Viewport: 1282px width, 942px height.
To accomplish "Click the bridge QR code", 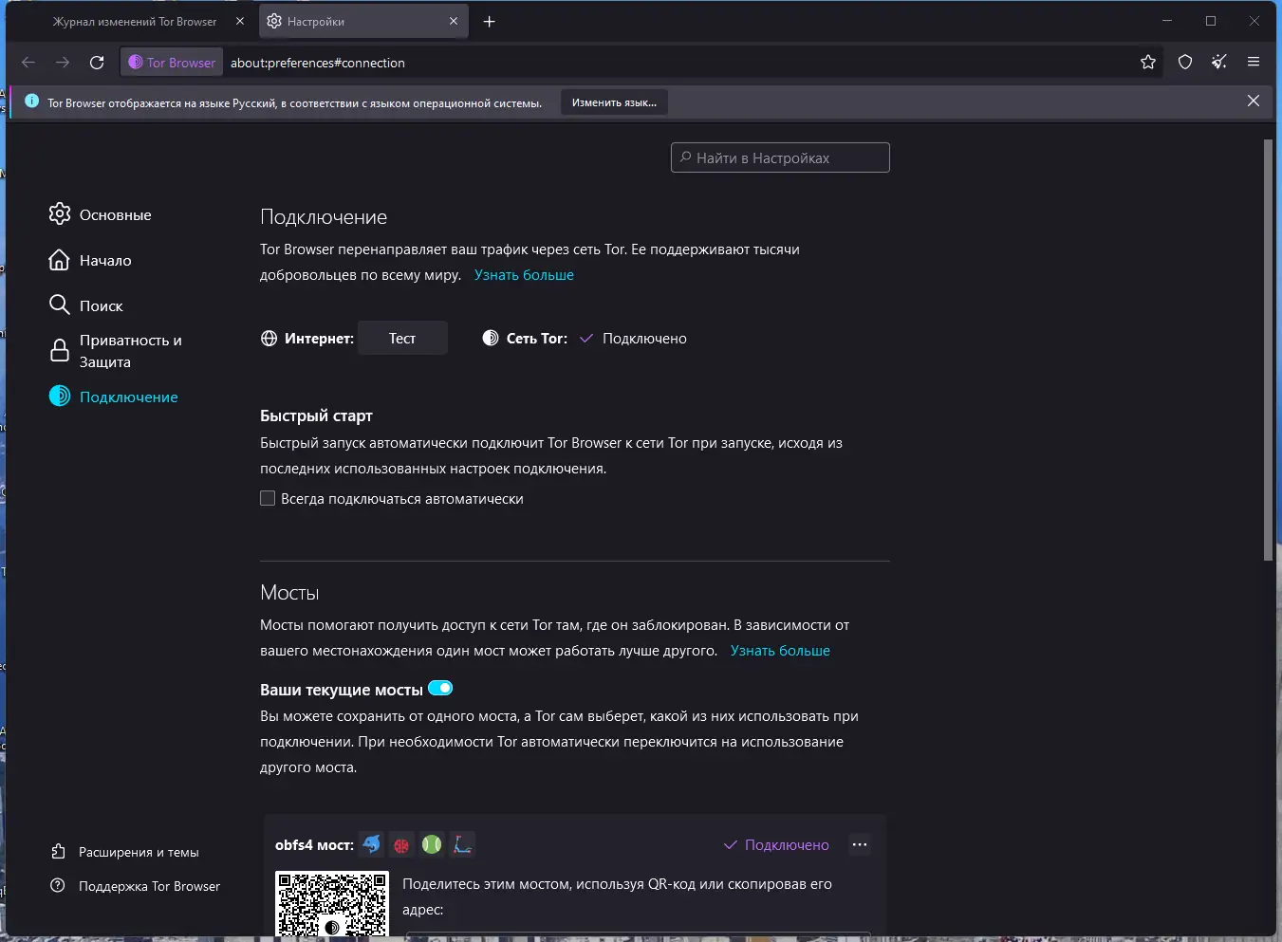I will (x=332, y=904).
